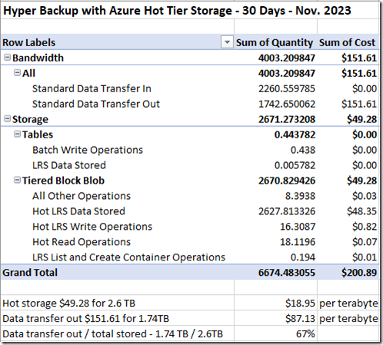Select 'LRS List and Create Container Operations' label
The image size is (383, 345).
coord(128,257)
